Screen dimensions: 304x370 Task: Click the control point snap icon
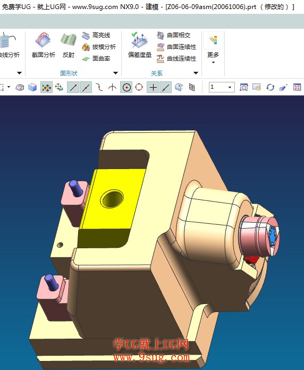point(99,87)
